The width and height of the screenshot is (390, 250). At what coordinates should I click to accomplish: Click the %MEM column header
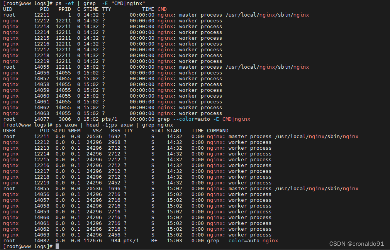74,131
